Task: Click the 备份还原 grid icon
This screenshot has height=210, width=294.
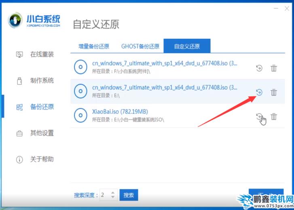Action: (x=19, y=107)
